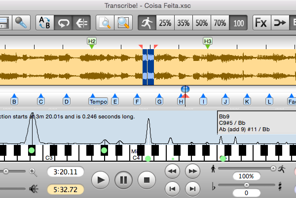Select the 100 speed button
296x198 pixels.
point(238,23)
